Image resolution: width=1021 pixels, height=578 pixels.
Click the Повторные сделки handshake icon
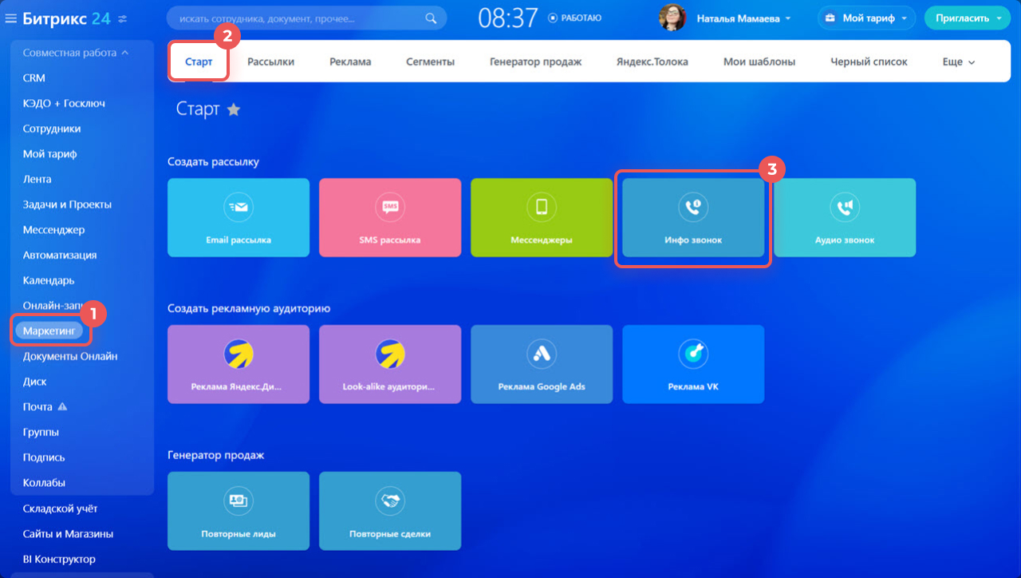point(390,501)
